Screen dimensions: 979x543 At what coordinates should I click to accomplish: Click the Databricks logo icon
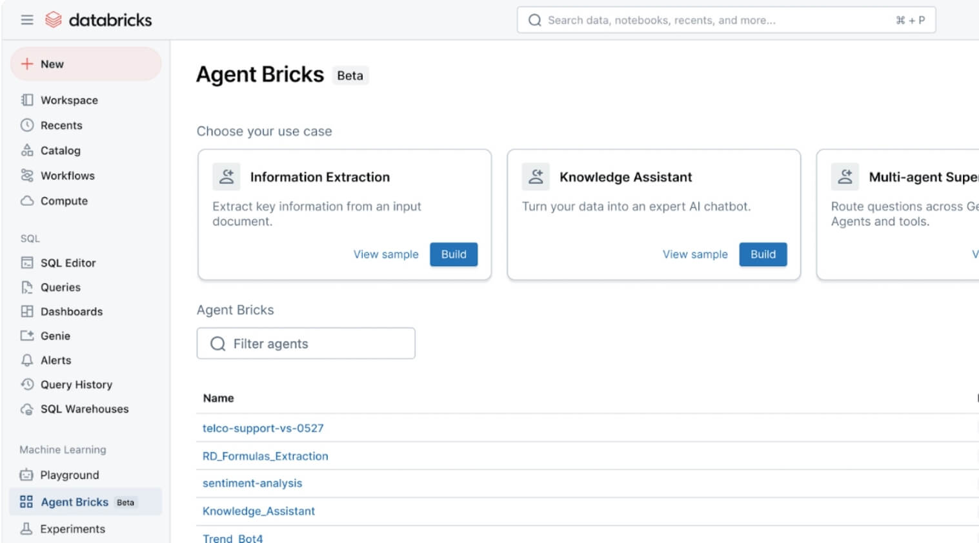[x=54, y=20]
